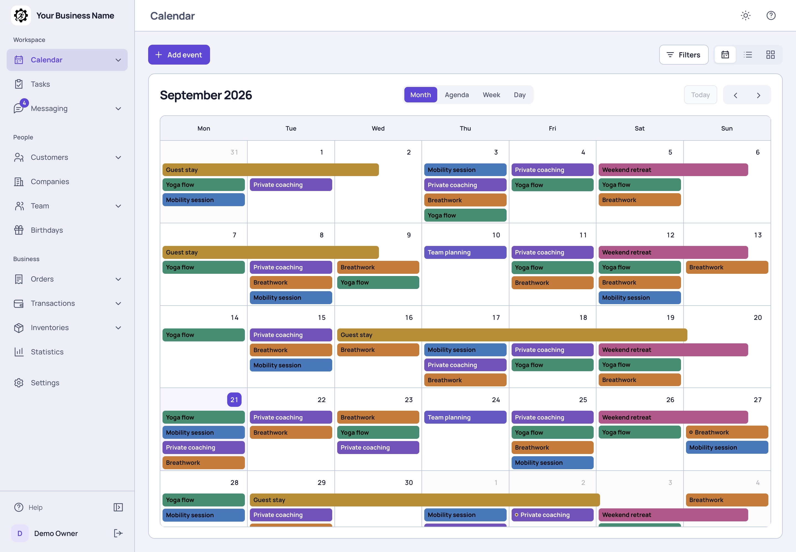
Task: Go to next month arrow
Action: click(758, 95)
